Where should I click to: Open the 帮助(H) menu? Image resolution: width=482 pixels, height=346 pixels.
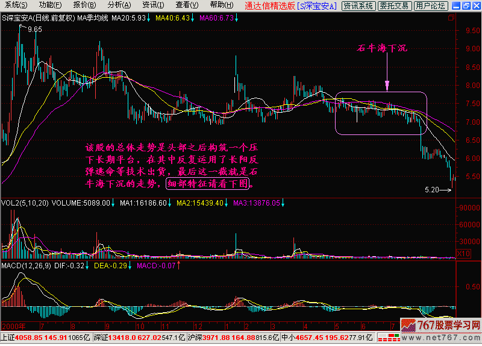(221, 5)
